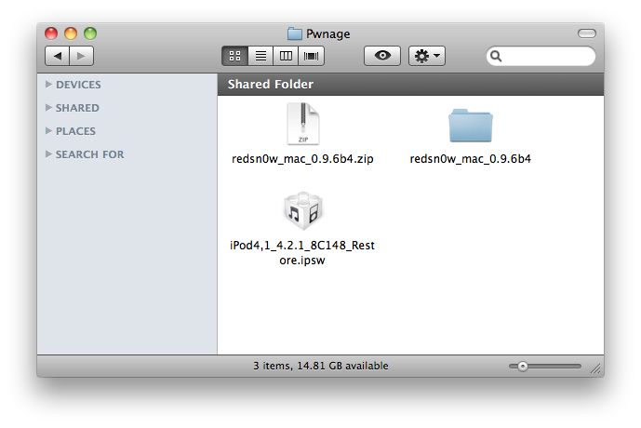This screenshot has width=641, height=428.
Task: Select the redsn0w zip archive icon
Action: 303,124
